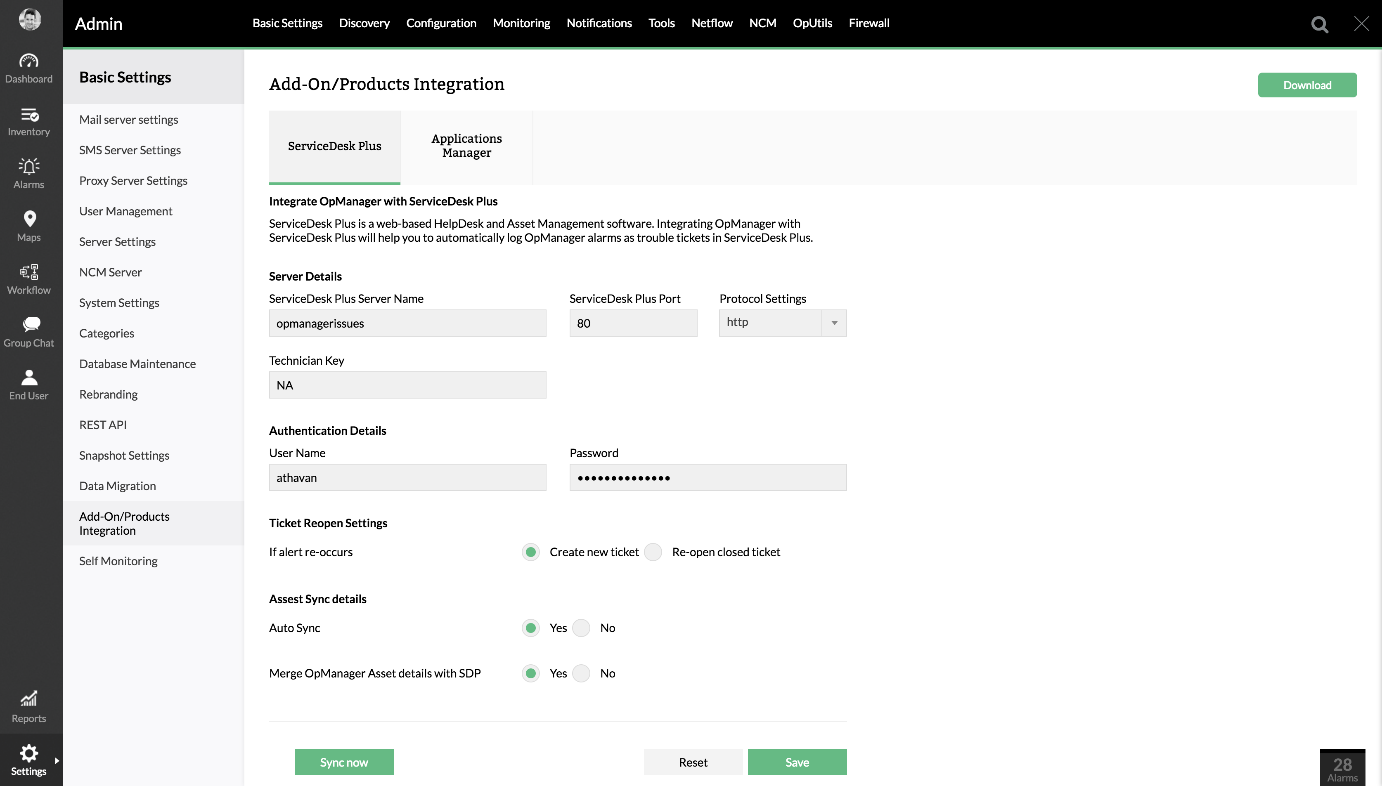This screenshot has height=786, width=1382.
Task: Click the search magnifier icon
Action: click(x=1319, y=24)
